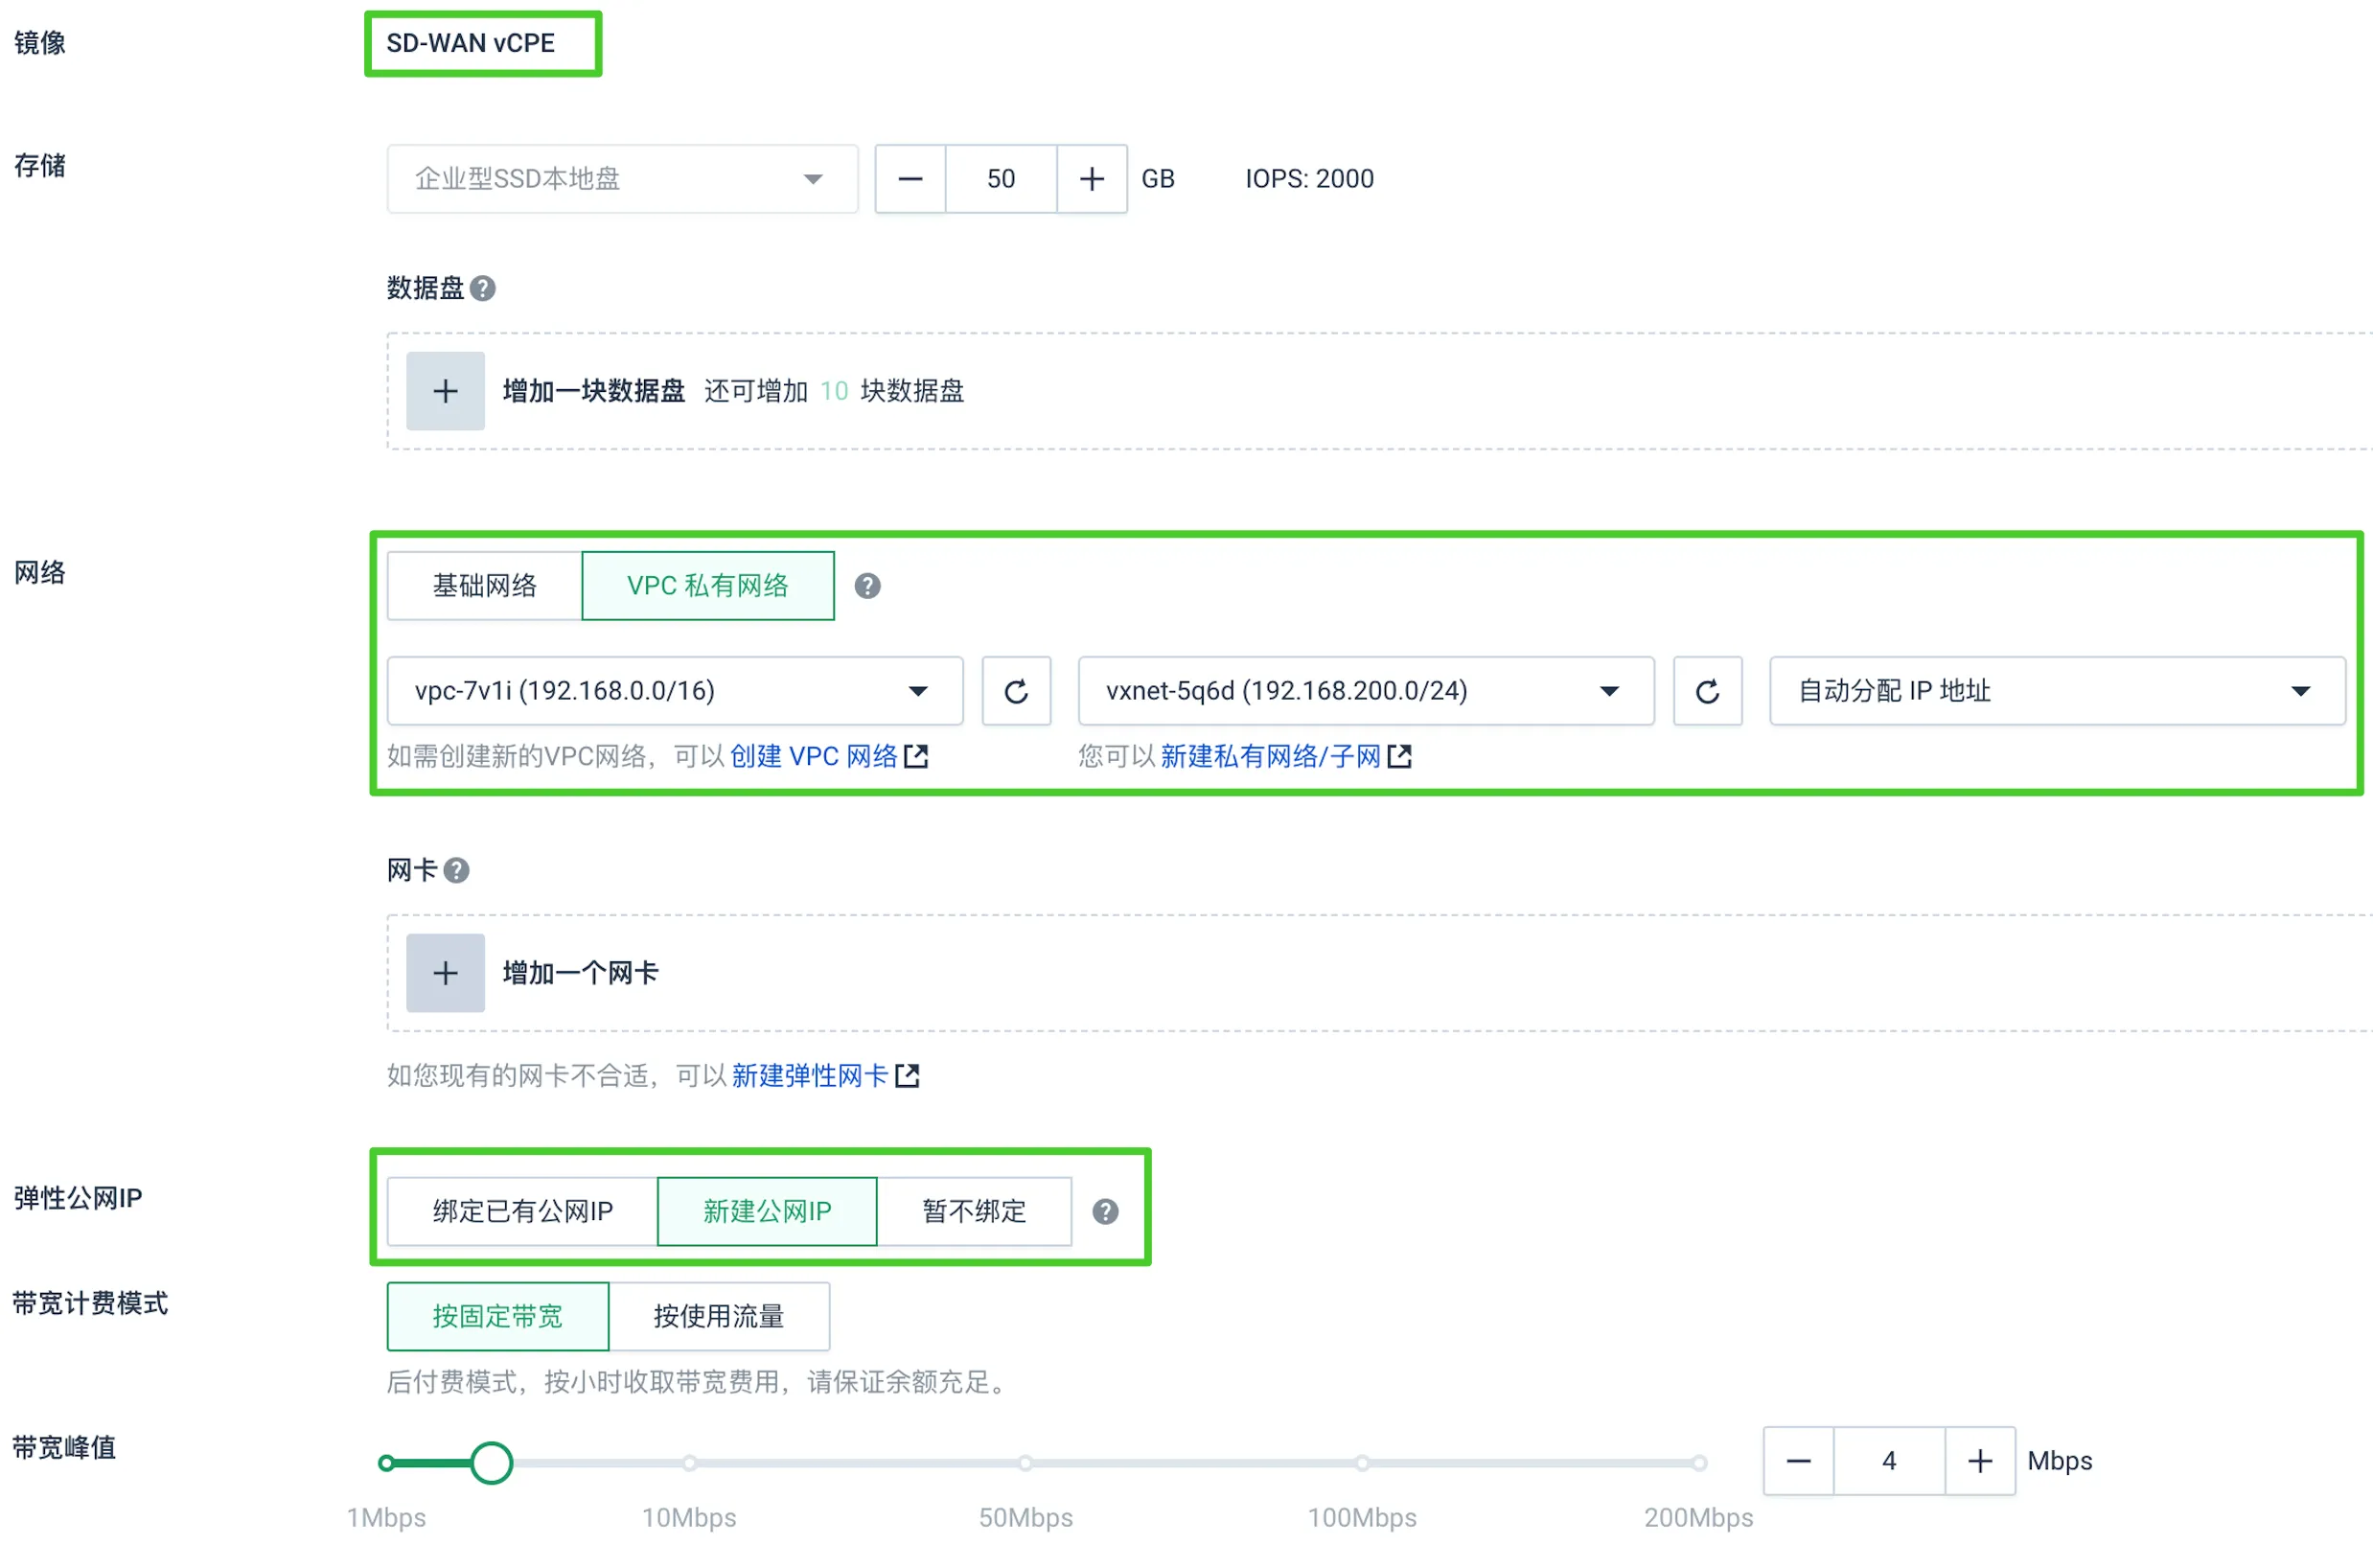Follow the 新建私有网络/子网 link
The width and height of the screenshot is (2373, 1568).
(1272, 757)
